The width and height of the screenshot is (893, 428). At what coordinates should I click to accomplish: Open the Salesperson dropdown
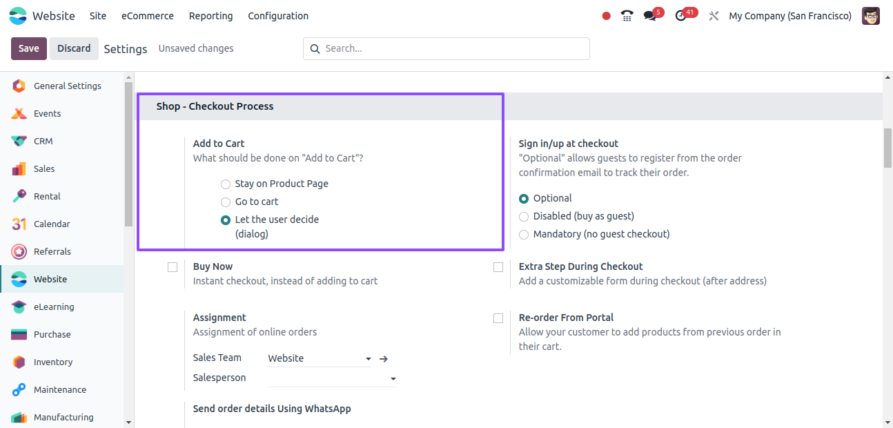click(332, 378)
